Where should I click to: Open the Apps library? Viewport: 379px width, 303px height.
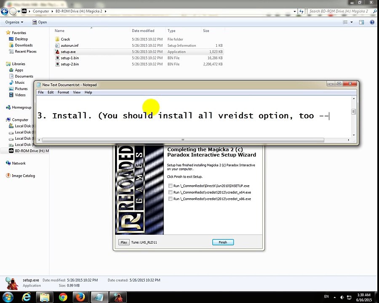tap(19, 70)
